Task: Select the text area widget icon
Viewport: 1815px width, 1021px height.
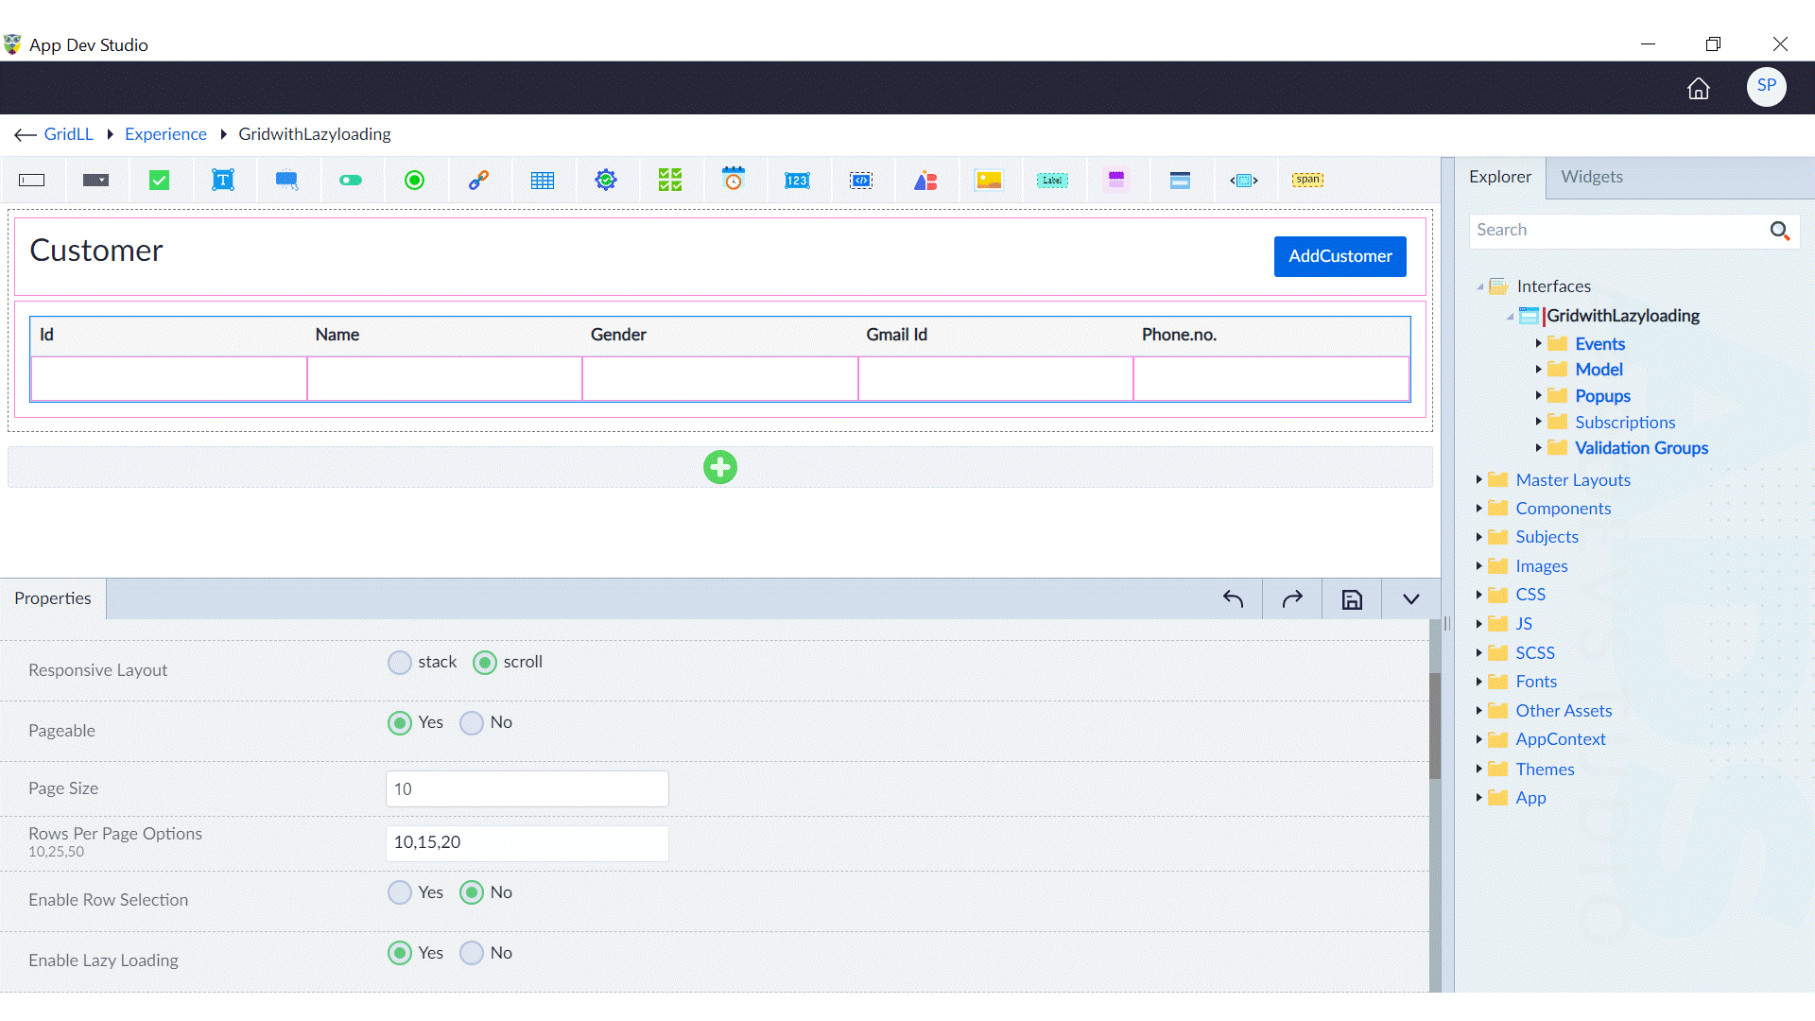Action: pos(223,181)
